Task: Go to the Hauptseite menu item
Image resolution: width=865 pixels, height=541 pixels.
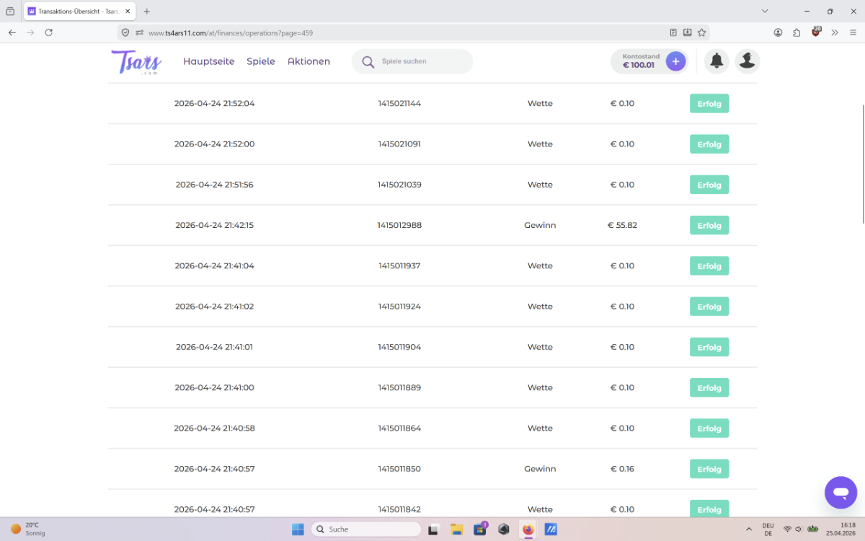Action: click(x=208, y=61)
